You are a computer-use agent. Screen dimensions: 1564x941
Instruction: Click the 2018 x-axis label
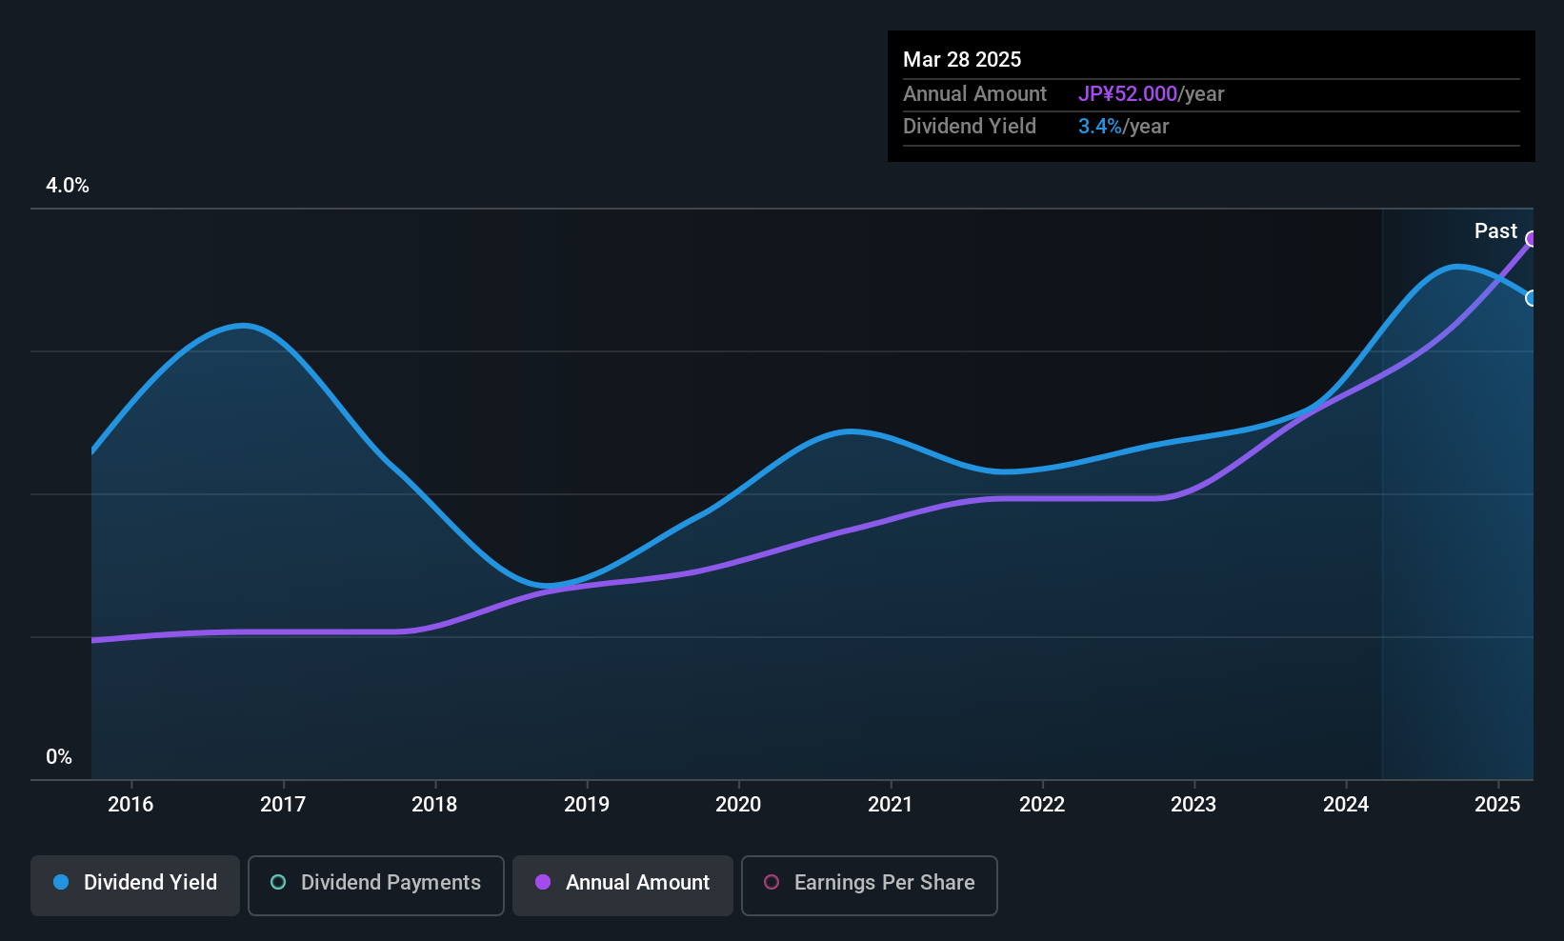(434, 804)
